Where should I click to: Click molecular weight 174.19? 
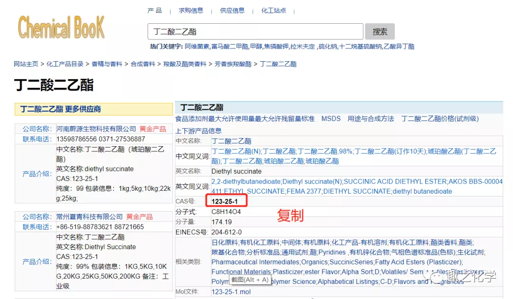[x=221, y=222]
